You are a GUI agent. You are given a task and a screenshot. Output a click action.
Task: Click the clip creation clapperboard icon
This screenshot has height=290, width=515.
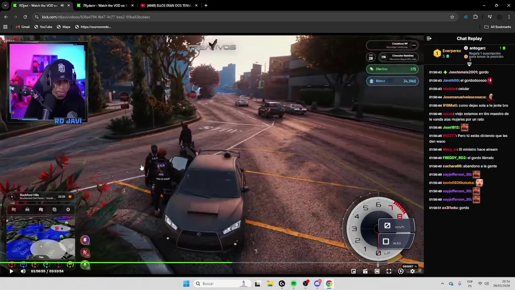[365, 271]
